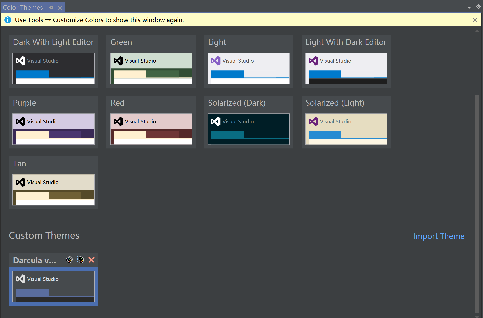
Task: Dismiss the yellow info bar
Action: point(475,20)
